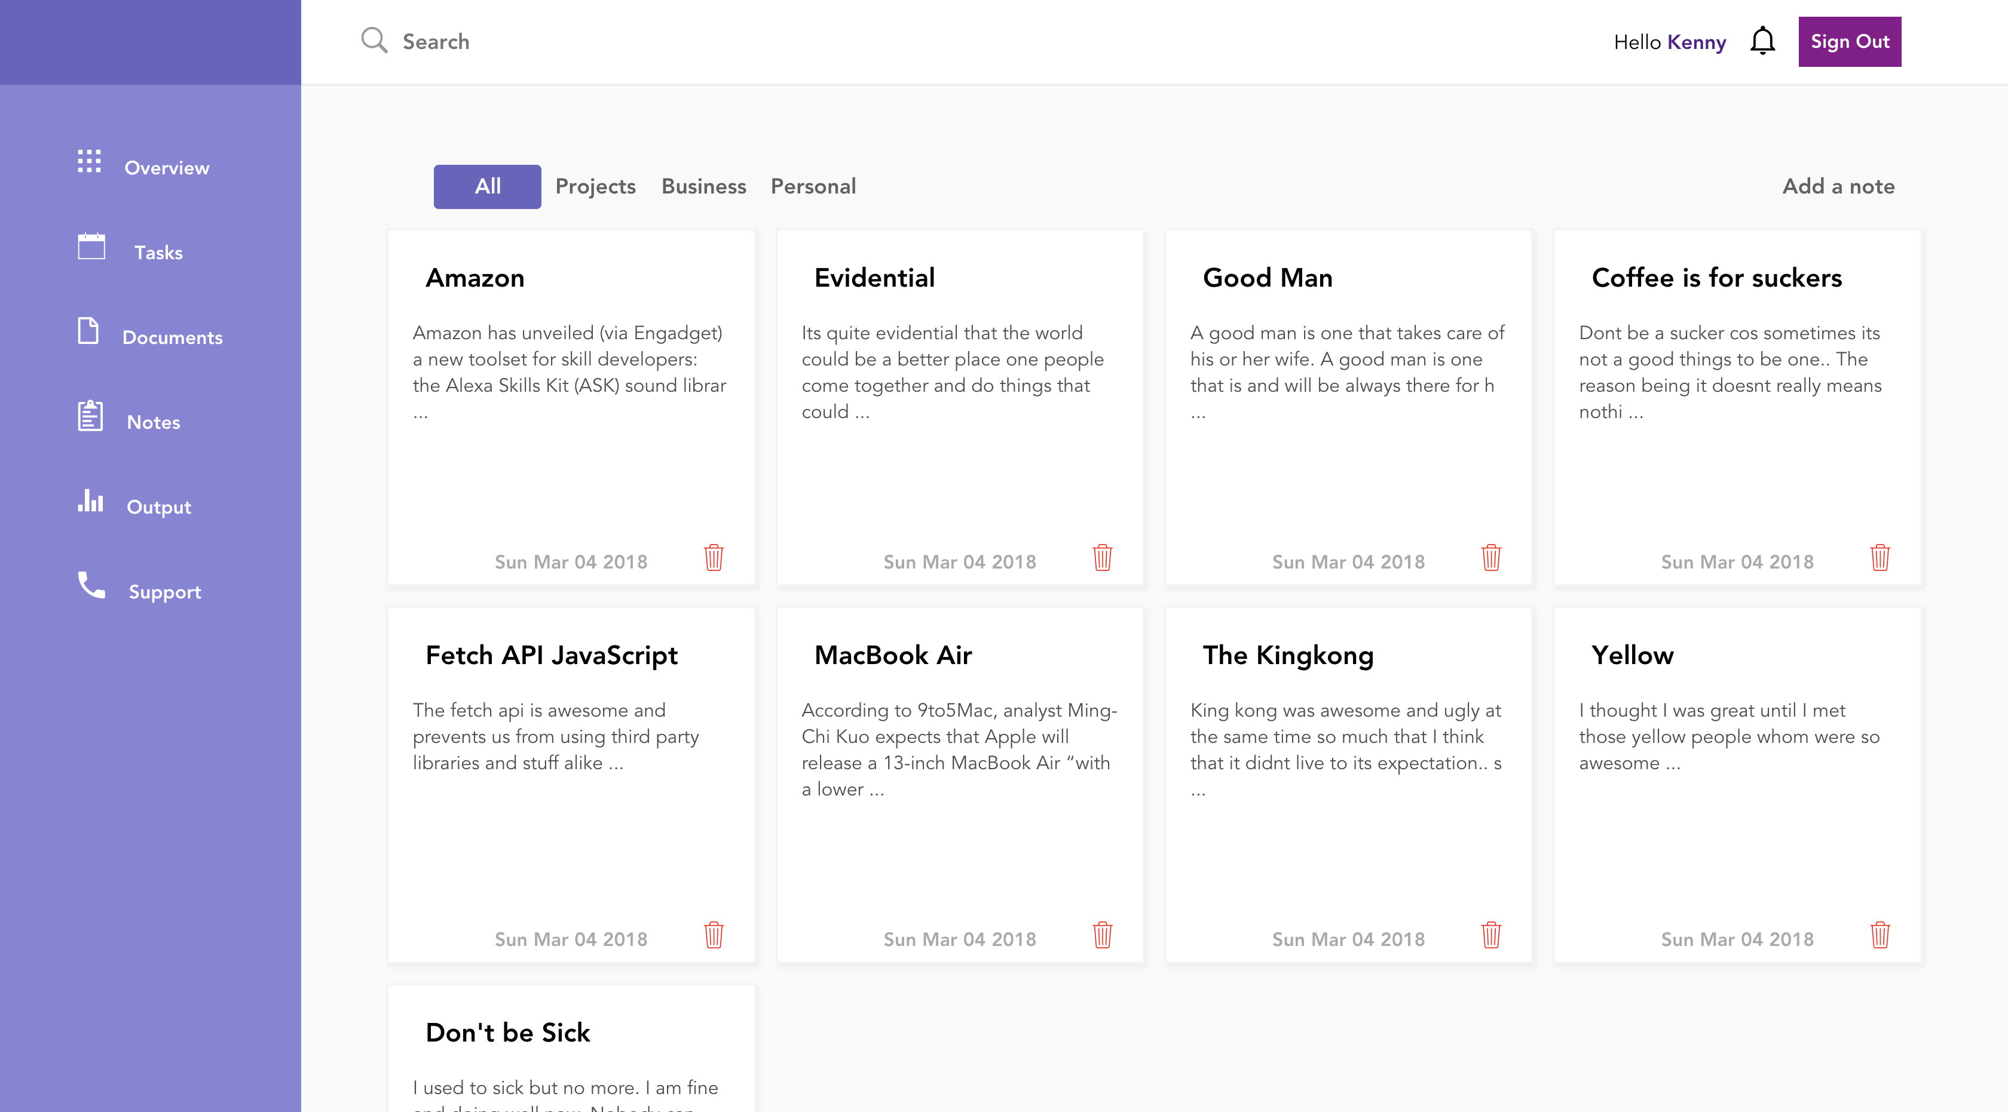Show Personal notes tab
2008x1112 pixels.
point(813,187)
